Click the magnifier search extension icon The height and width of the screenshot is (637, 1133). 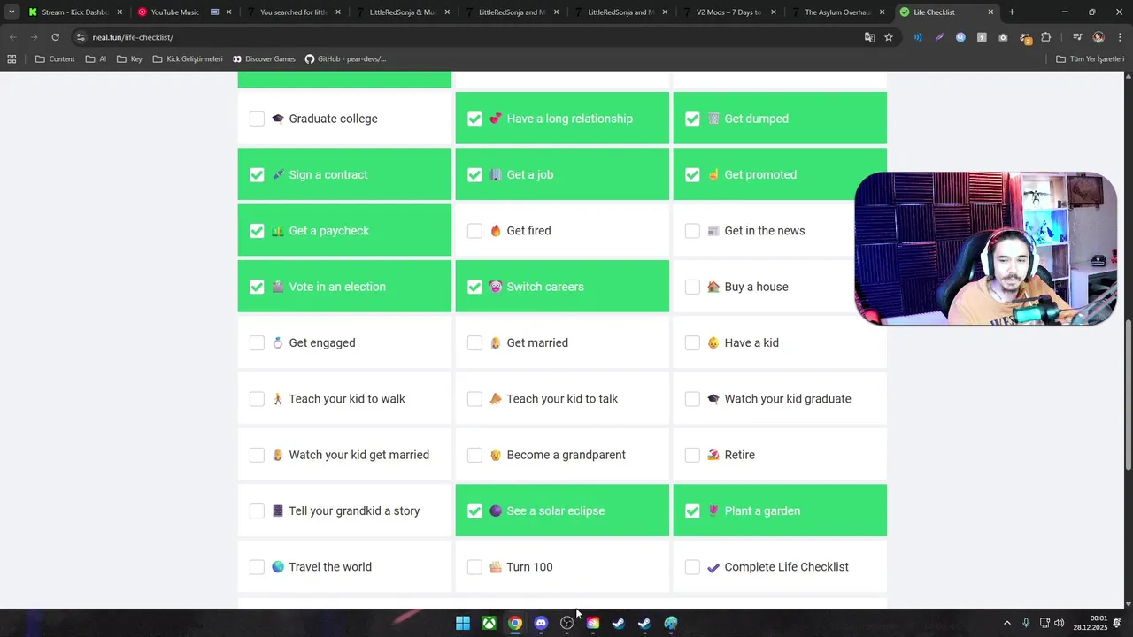point(960,37)
